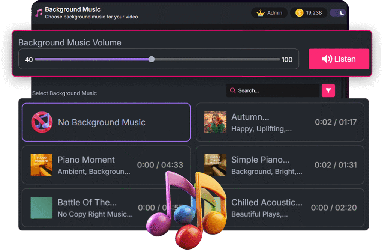Click the magnifying glass search icon
The height and width of the screenshot is (250, 384).
click(x=233, y=90)
